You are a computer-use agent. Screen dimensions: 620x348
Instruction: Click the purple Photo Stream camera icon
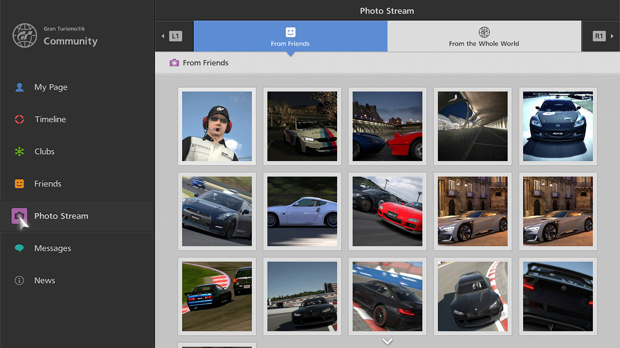pos(19,216)
